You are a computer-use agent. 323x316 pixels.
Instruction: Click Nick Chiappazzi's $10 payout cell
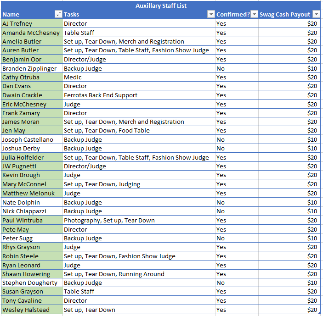tap(289, 211)
